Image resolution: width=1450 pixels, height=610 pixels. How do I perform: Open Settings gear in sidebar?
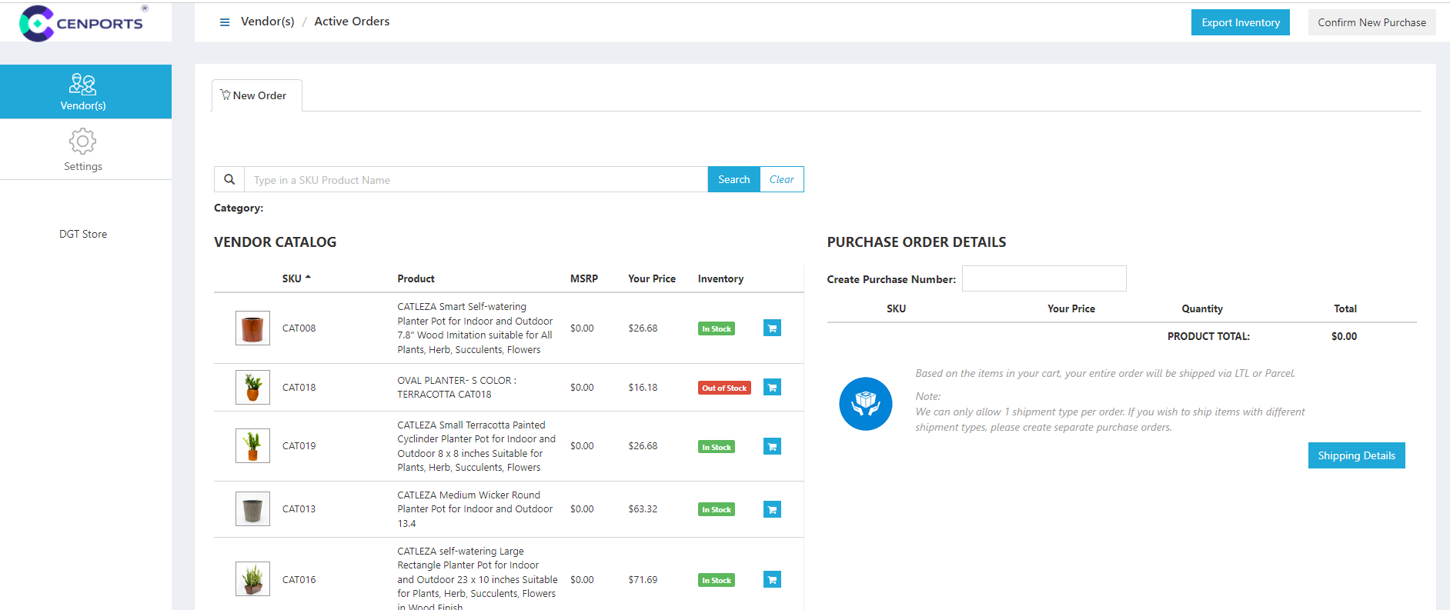(83, 150)
